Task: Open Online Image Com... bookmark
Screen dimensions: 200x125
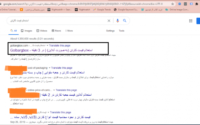Action: click(x=177, y=10)
